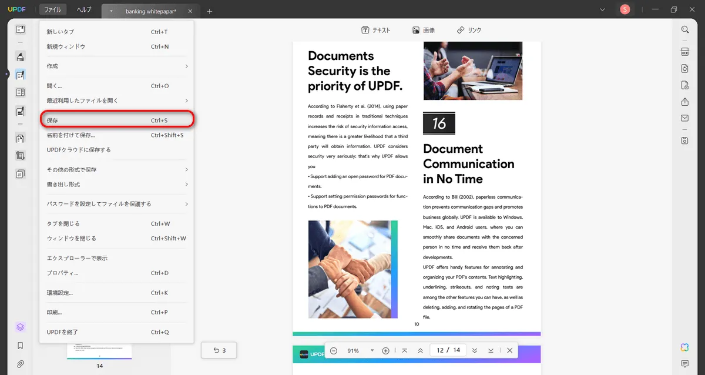This screenshot has height=375, width=705.
Task: Open the comments chat icon at bottom right
Action: point(685,364)
